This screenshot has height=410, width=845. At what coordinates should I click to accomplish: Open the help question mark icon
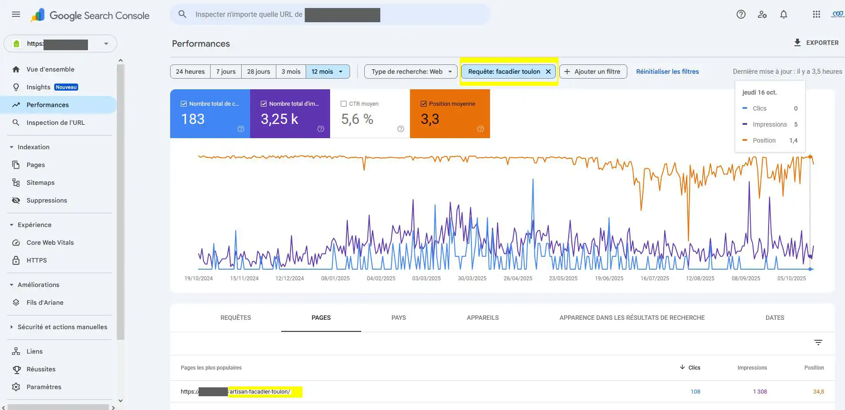pyautogui.click(x=741, y=14)
